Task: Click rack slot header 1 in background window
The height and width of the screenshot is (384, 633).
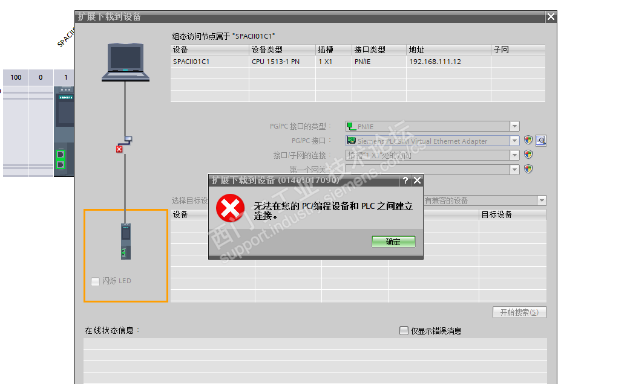Action: pyautogui.click(x=65, y=77)
